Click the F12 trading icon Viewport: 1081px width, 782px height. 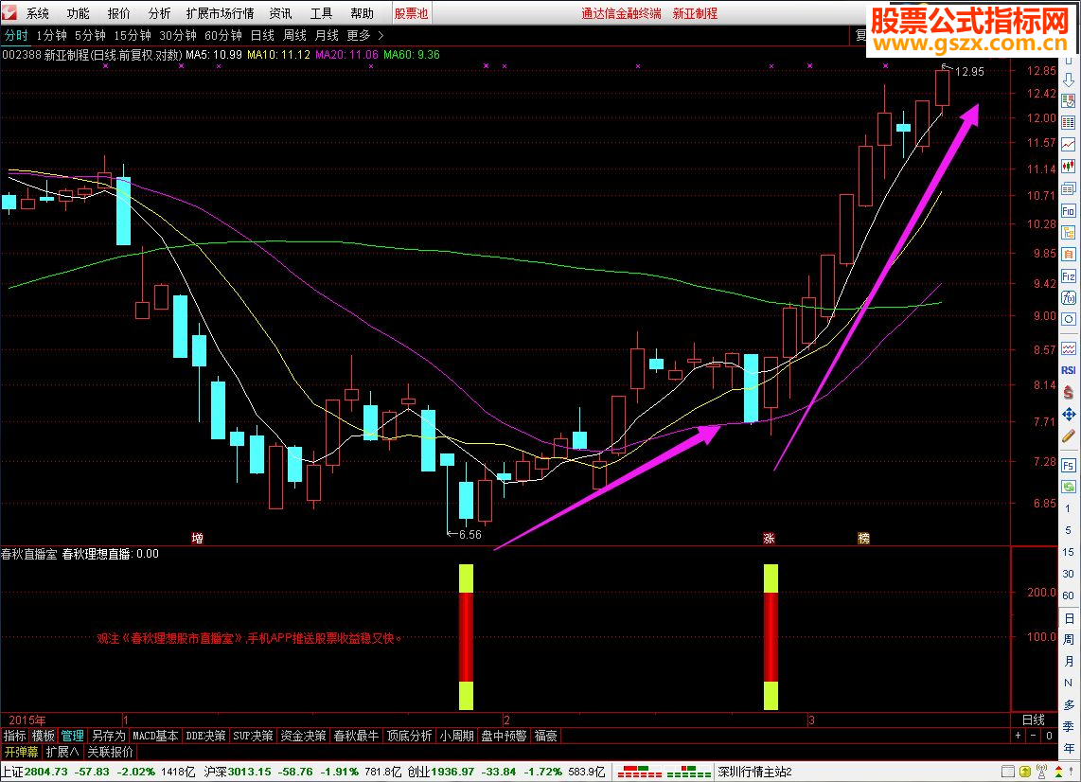[1068, 276]
